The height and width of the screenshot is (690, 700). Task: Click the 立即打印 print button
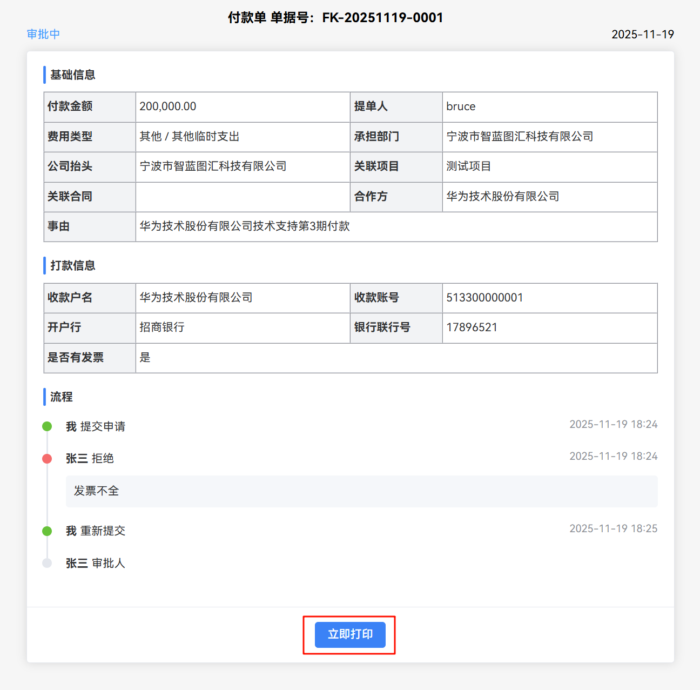click(350, 634)
